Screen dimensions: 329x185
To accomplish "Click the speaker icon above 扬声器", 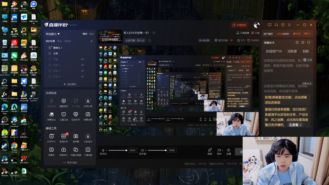I will tap(142, 150).
